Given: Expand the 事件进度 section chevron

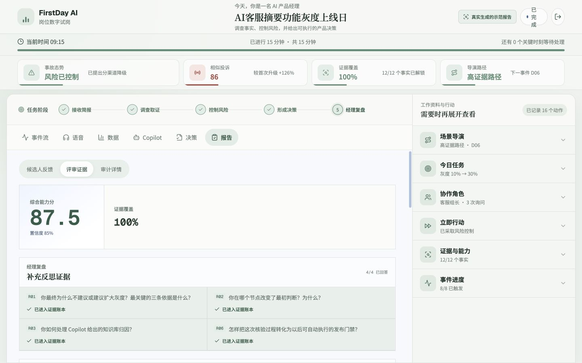Looking at the screenshot, I should 563,283.
